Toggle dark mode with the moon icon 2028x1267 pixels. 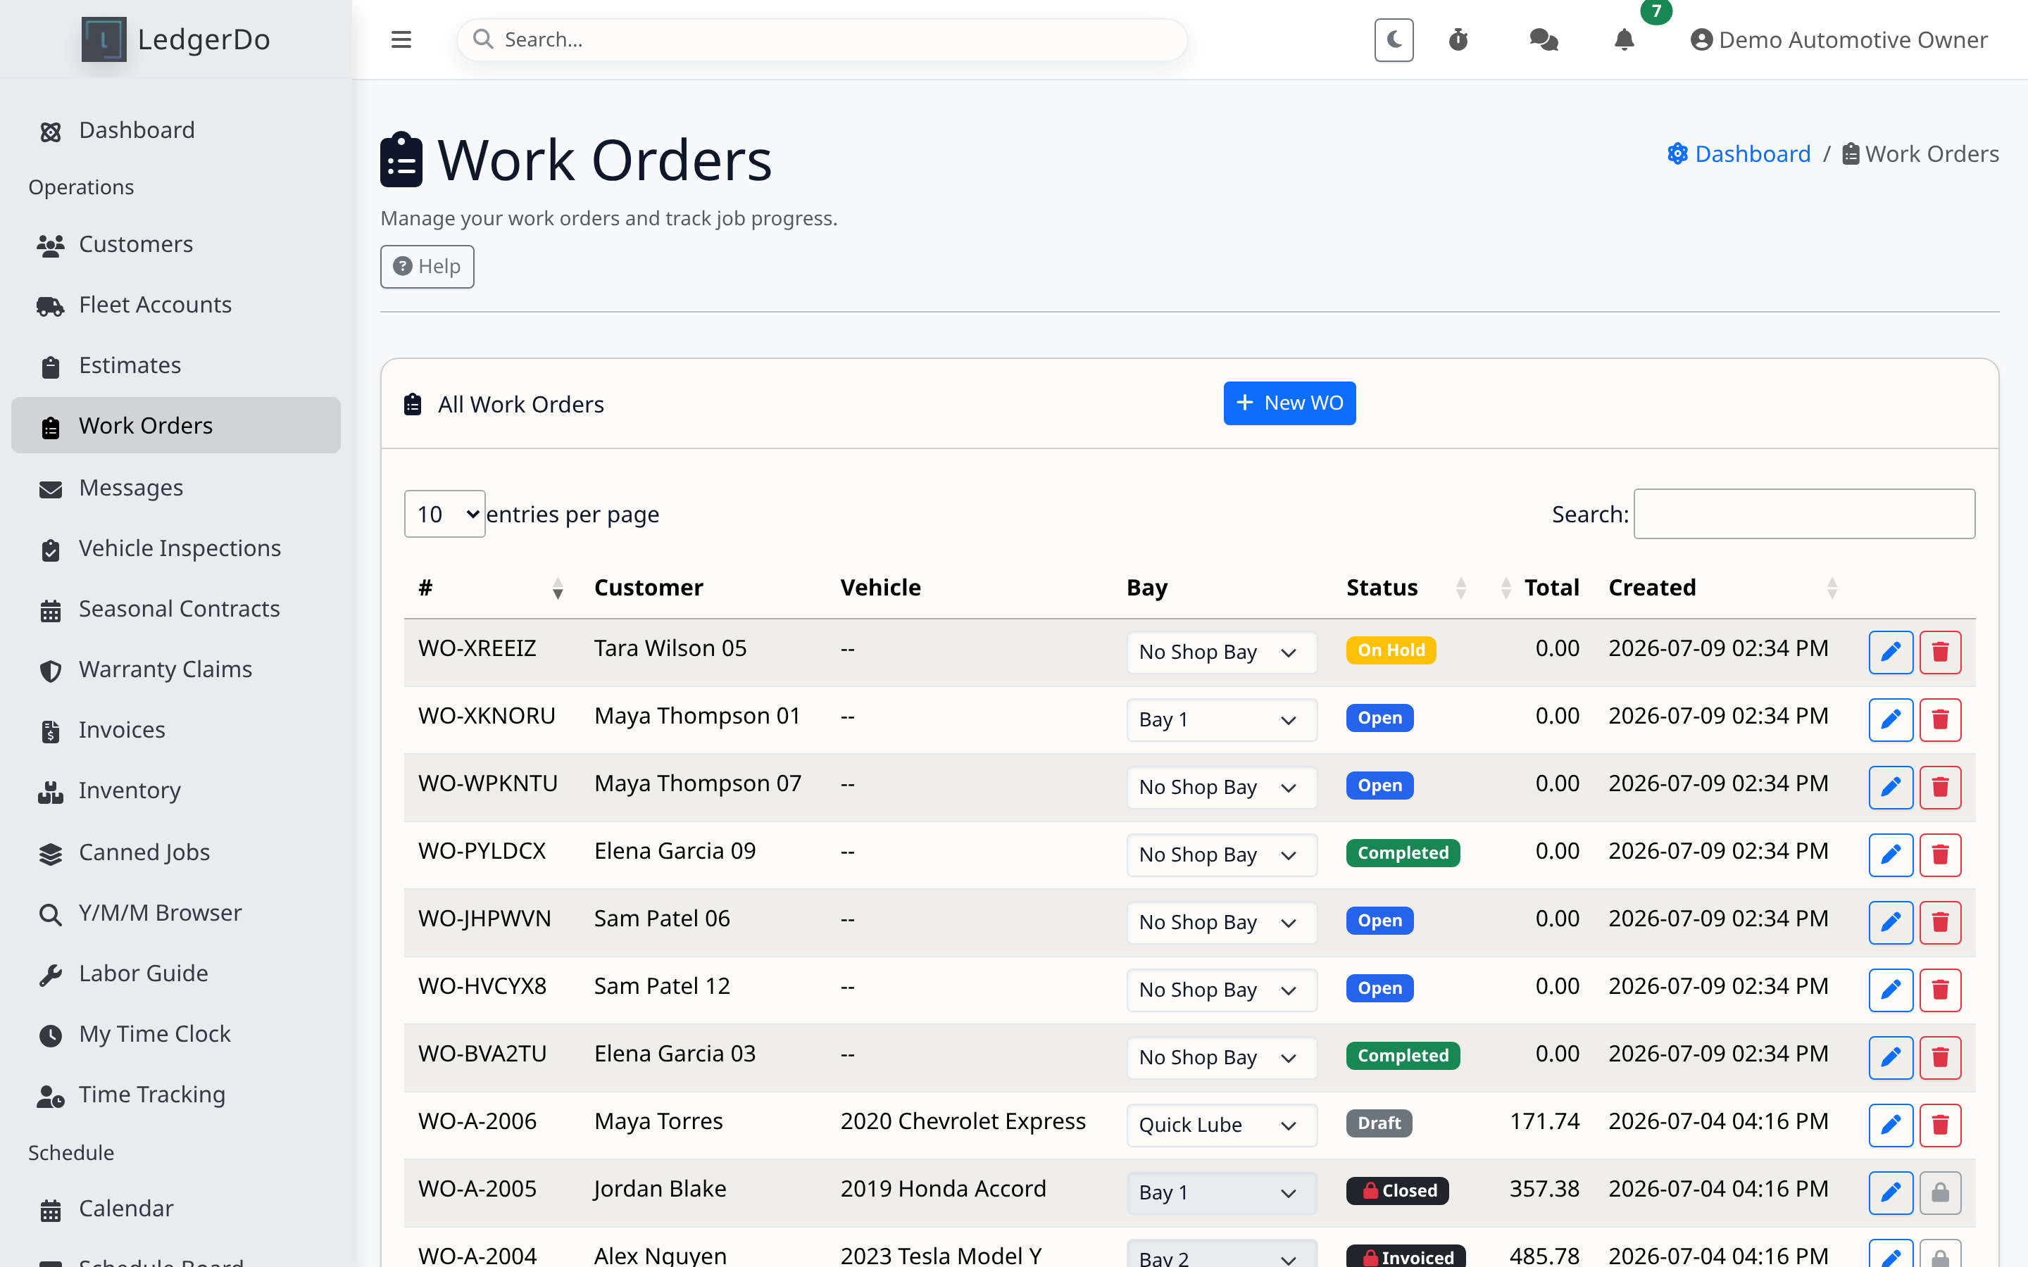coord(1394,39)
